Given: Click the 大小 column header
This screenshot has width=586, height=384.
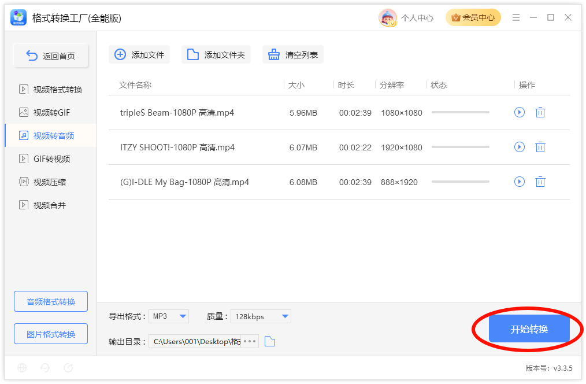Looking at the screenshot, I should 296,85.
